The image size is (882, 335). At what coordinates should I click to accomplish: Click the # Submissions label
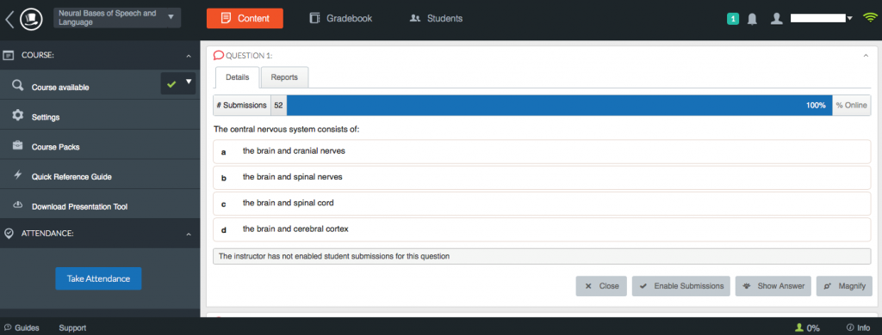point(242,105)
